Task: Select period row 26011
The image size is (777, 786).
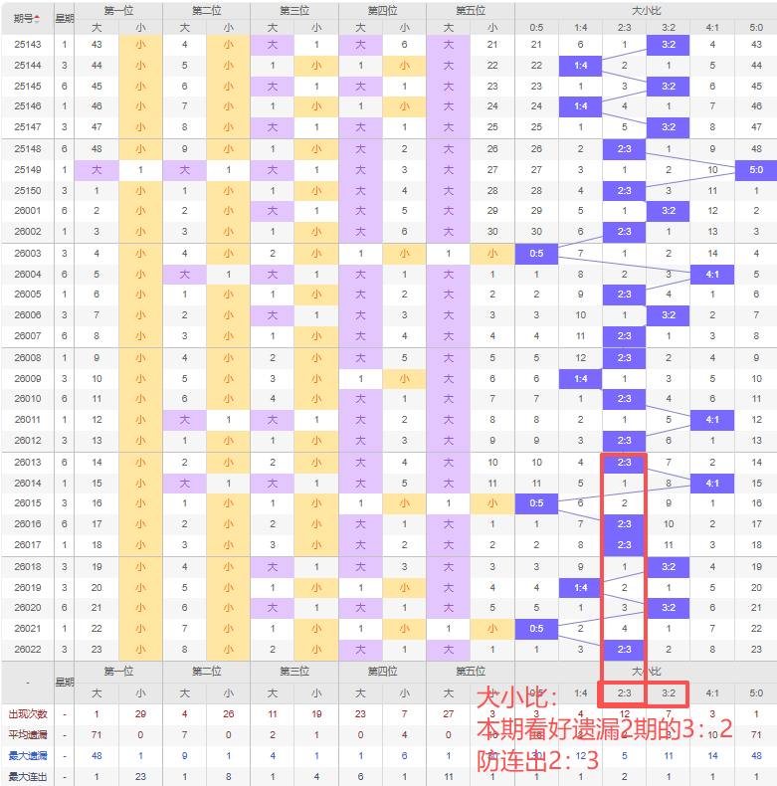Action: [389, 420]
